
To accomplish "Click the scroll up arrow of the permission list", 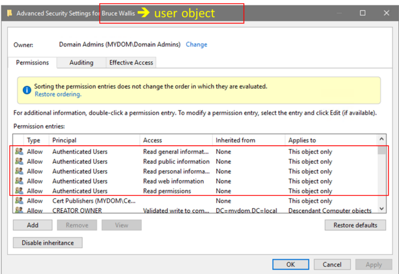I will click(381, 139).
